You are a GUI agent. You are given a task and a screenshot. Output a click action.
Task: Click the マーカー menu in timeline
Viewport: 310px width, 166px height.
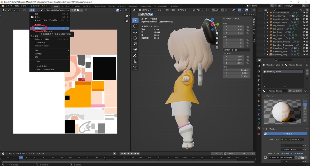tap(41, 153)
